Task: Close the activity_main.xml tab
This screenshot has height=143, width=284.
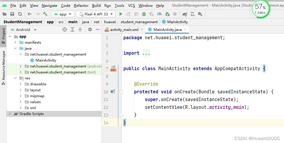Action: pos(142,29)
